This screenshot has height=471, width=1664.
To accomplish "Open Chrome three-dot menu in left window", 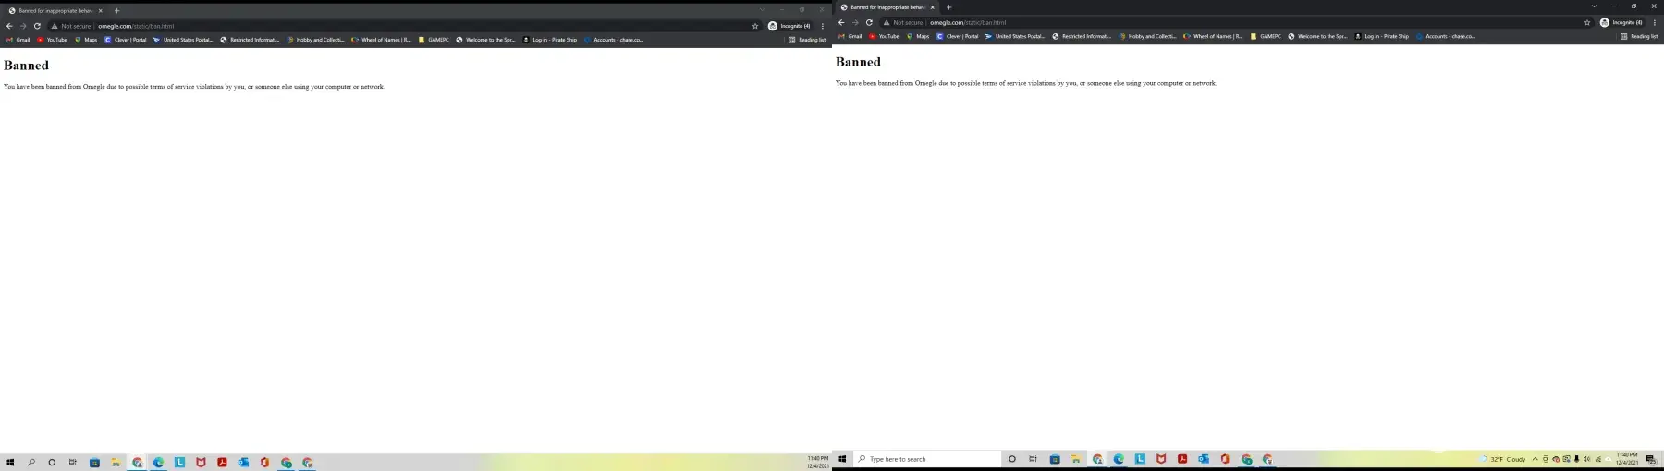I will [823, 26].
